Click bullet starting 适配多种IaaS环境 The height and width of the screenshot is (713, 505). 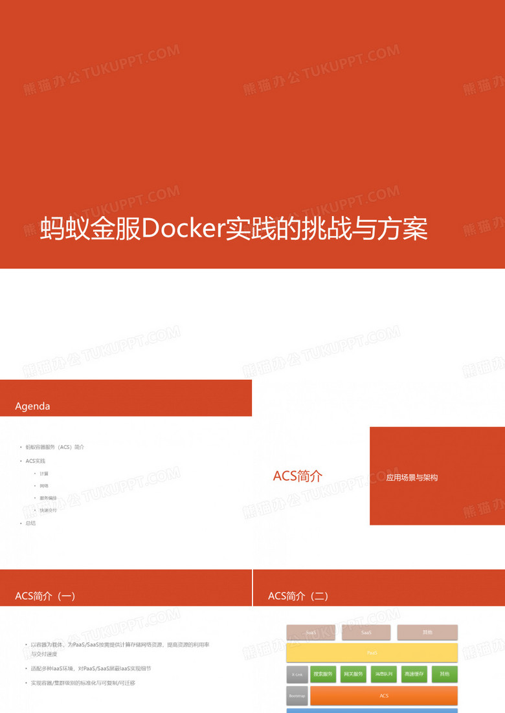pos(91,668)
